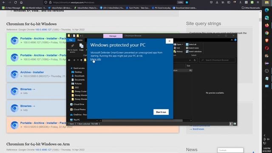Image resolution: width=272 pixels, height=153 pixels.
Task: Select OneDrive in navigation pane
Action: point(78,115)
